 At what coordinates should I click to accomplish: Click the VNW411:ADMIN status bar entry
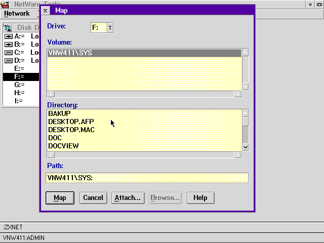(x=24, y=238)
